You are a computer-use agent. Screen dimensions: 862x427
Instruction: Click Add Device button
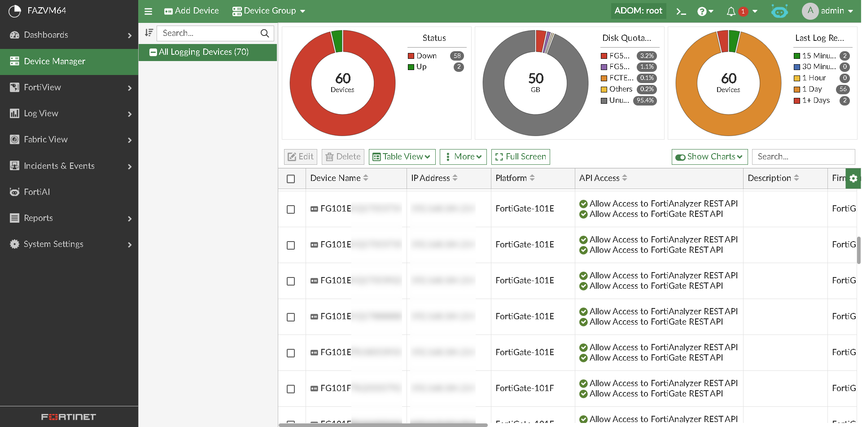click(192, 11)
